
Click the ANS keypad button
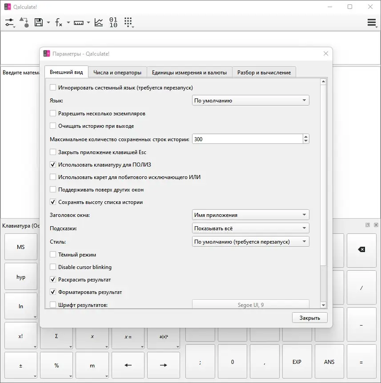pos(329,362)
